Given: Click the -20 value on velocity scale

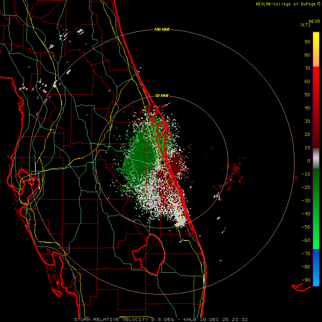Looking at the screenshot, I should (x=306, y=187).
